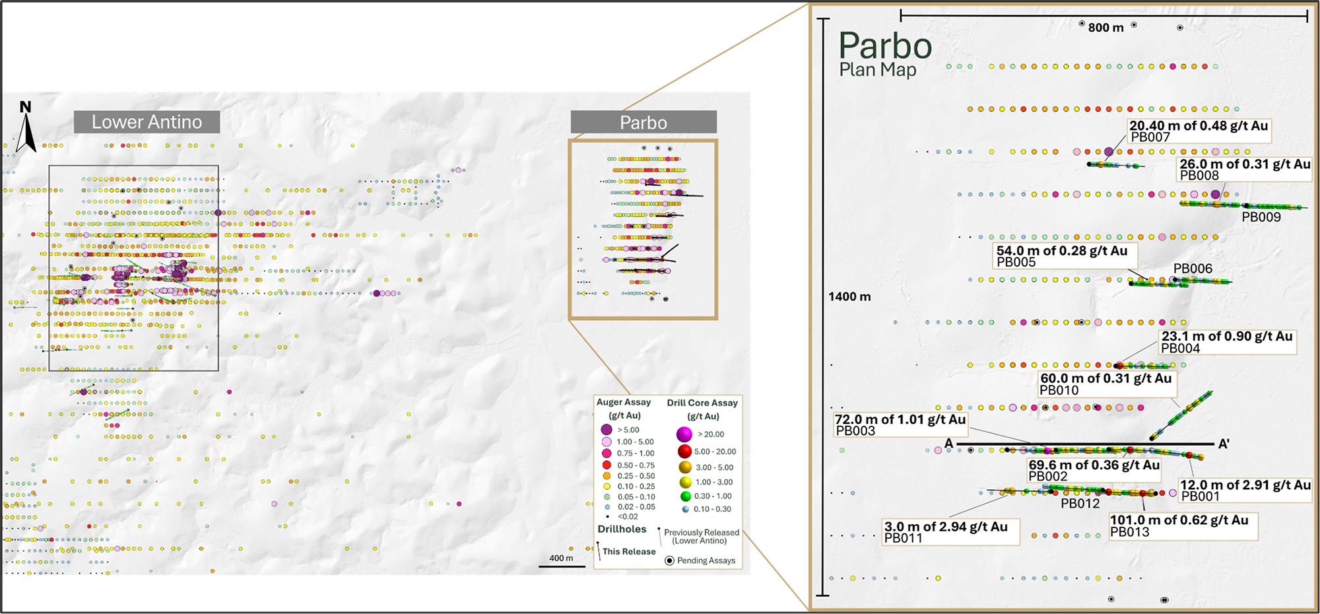The width and height of the screenshot is (1320, 614).
Task: Click the purple >20.00 Drill Core Assay dot
Action: click(x=684, y=434)
